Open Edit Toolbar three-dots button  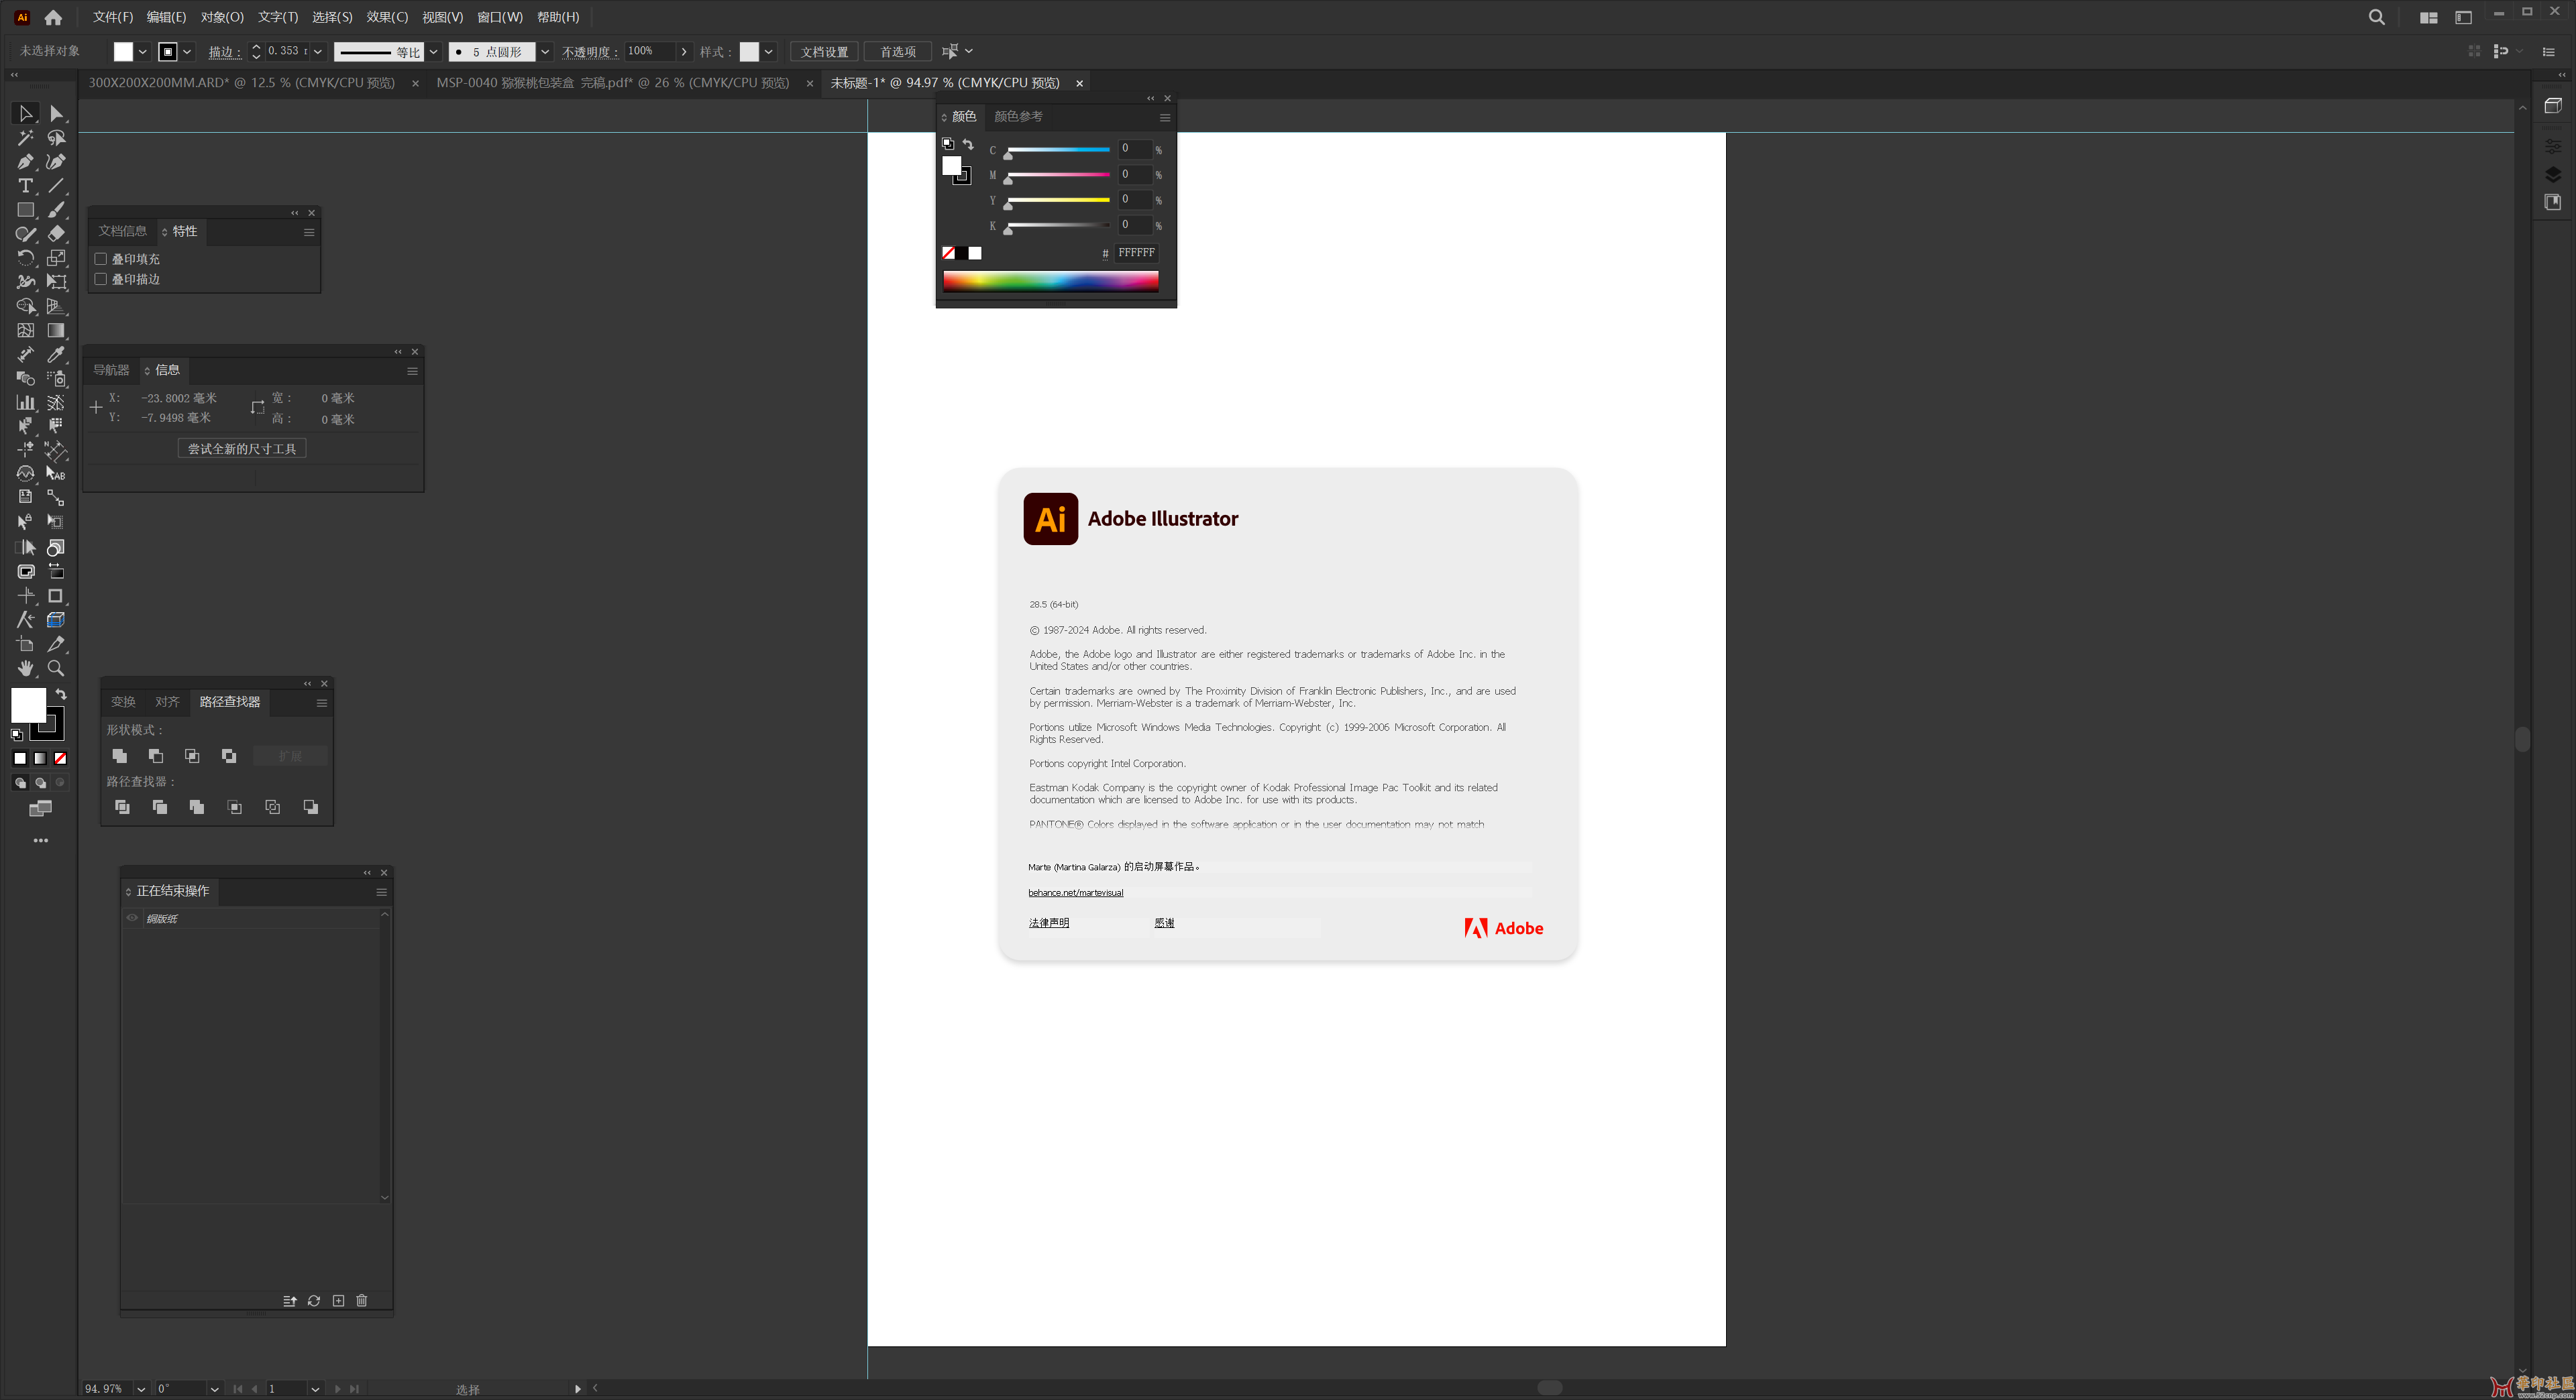[41, 841]
